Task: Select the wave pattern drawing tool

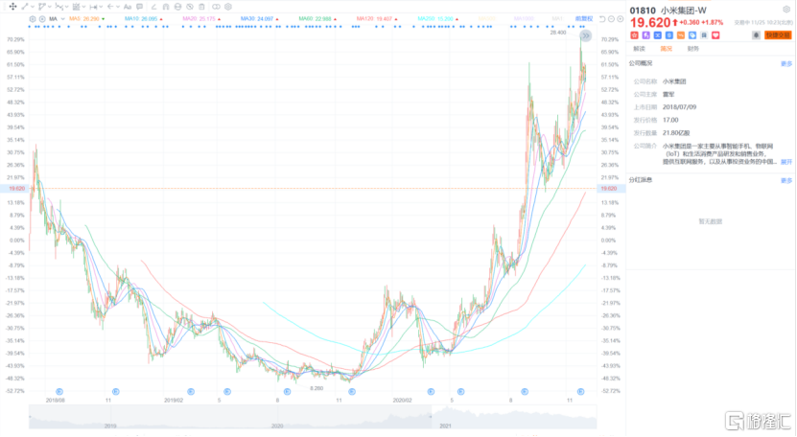Action: [x=59, y=7]
